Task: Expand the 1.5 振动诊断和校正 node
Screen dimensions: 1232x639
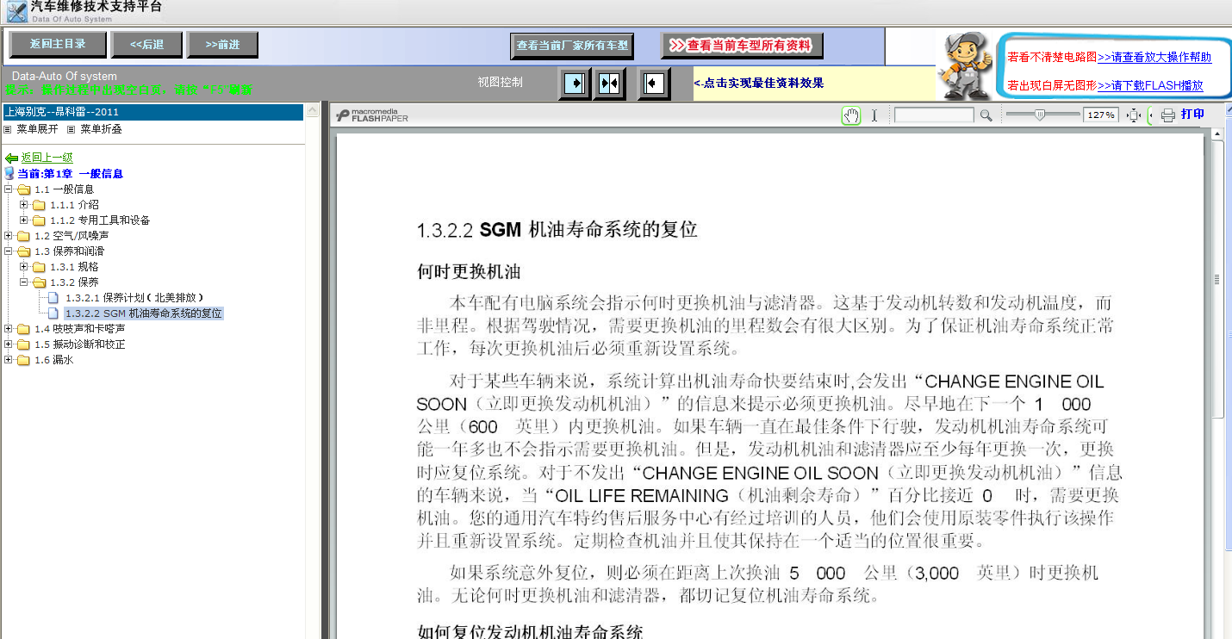Action: [9, 344]
